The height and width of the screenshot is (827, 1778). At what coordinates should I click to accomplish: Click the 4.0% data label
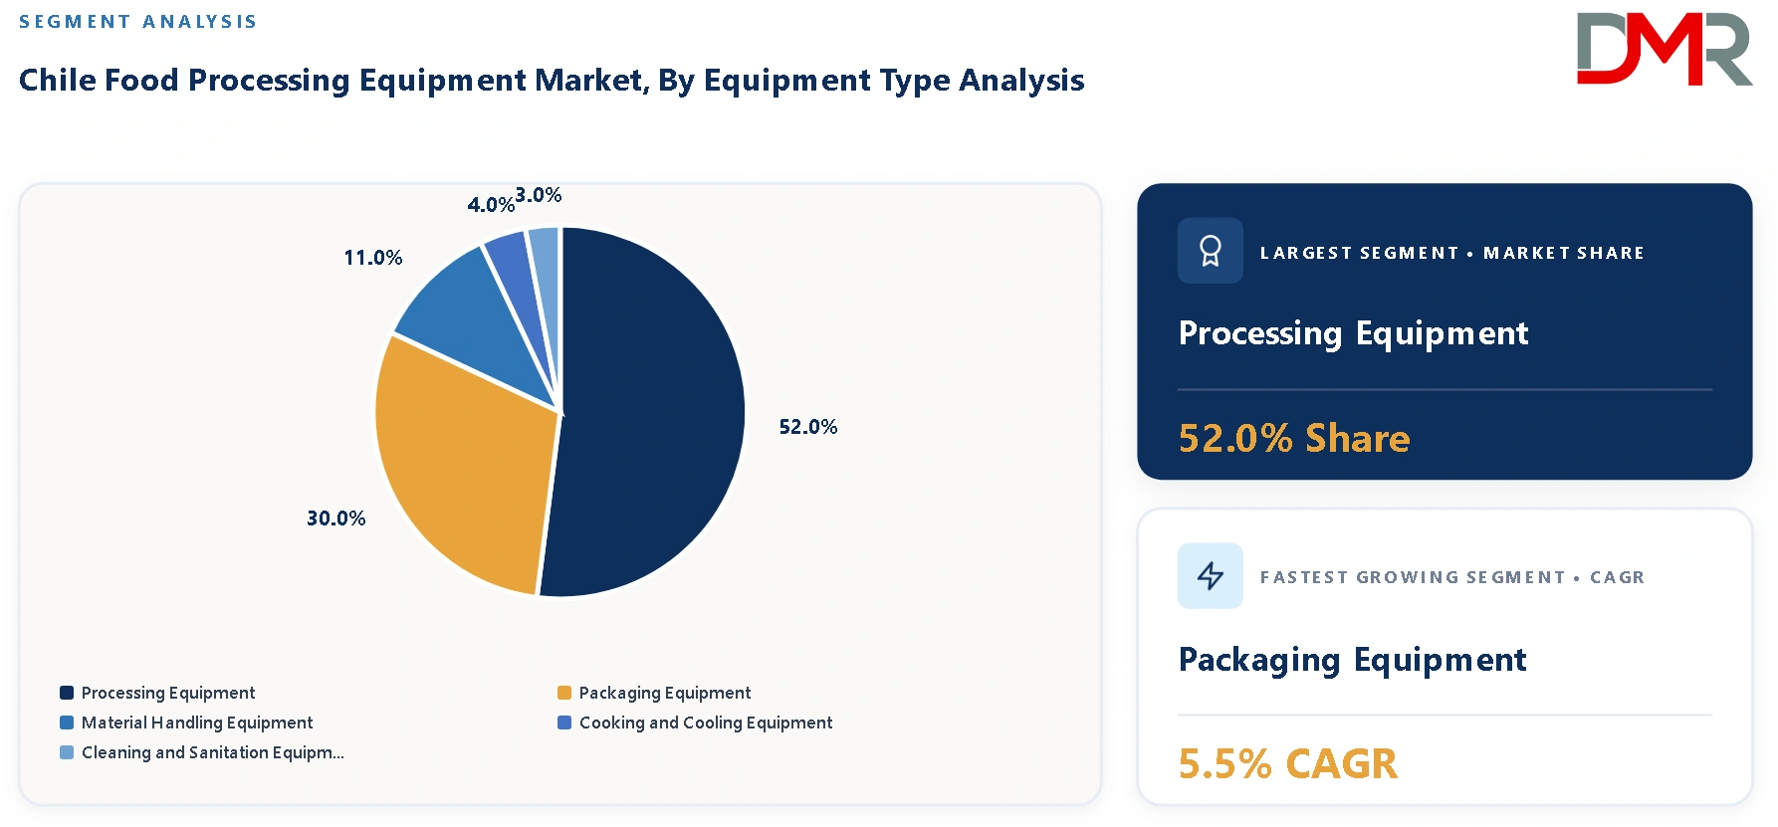click(x=491, y=205)
